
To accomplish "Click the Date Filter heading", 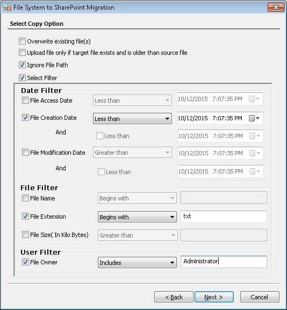I will [41, 91].
